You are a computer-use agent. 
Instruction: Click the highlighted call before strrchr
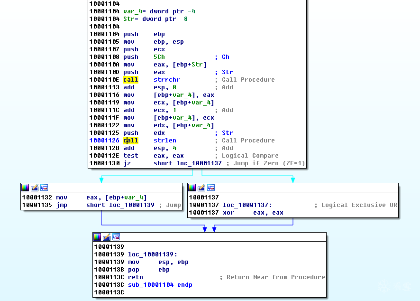coord(131,80)
